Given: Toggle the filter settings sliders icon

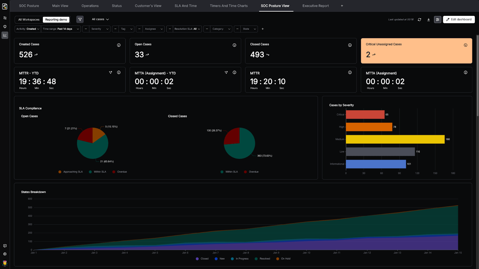Looking at the screenshot, I should tap(437, 19).
